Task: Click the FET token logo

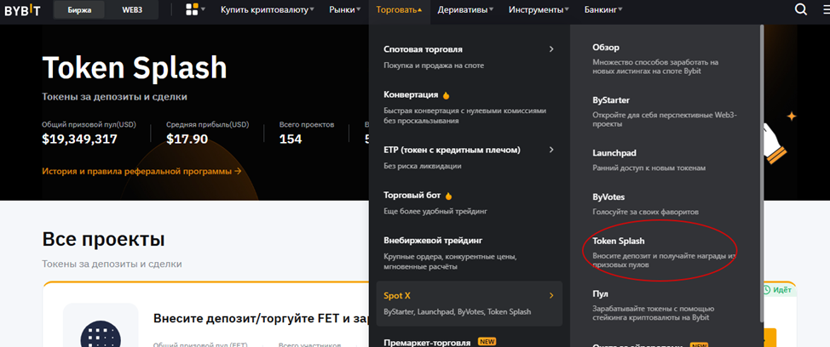Action: (x=100, y=333)
